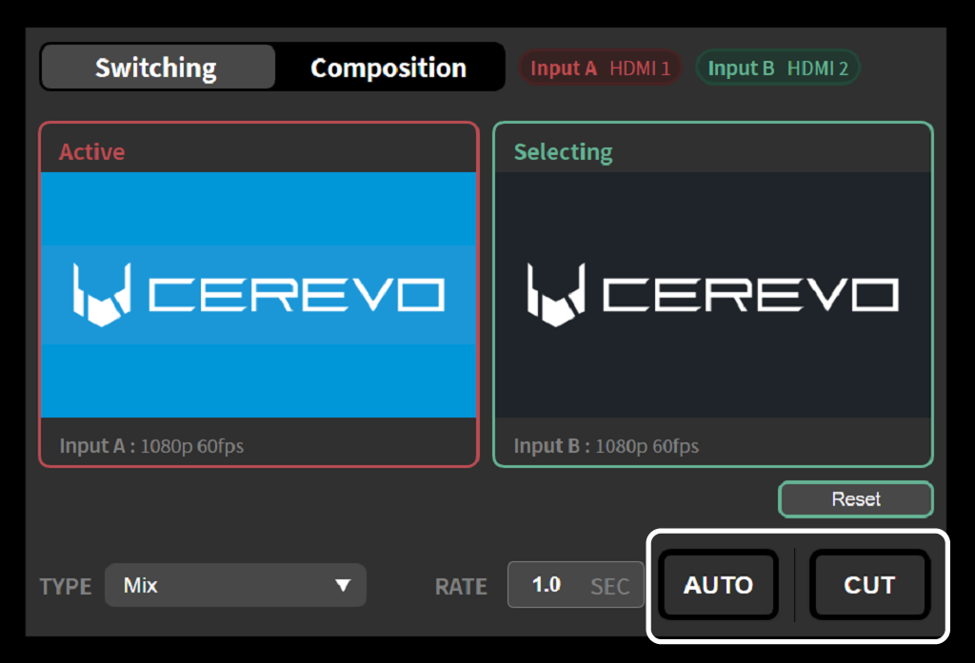
Task: Open the Composition tab
Action: point(388,68)
